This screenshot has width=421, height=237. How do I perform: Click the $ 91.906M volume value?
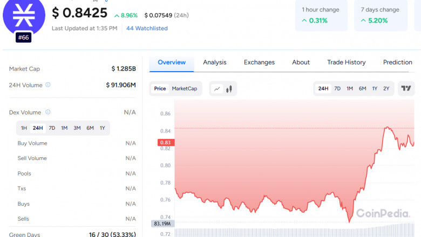click(121, 85)
